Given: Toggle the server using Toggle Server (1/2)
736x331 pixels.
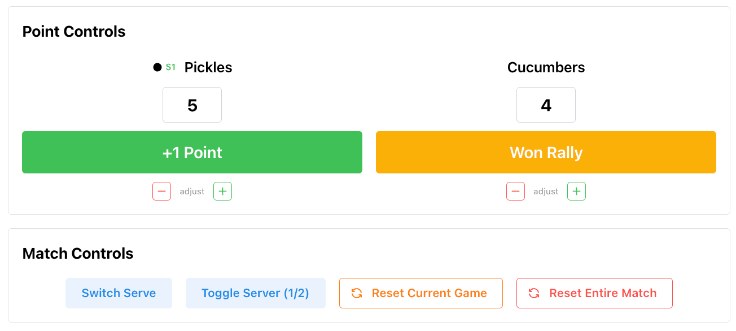Looking at the screenshot, I should pos(255,293).
